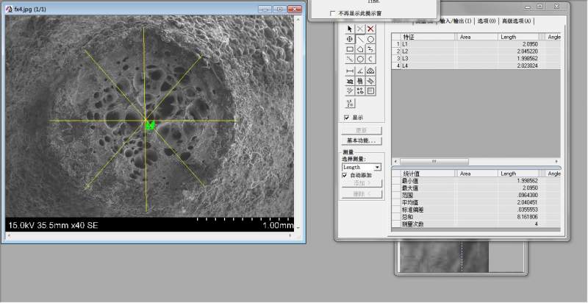Click the 测量次数 statistics row

coord(476,224)
